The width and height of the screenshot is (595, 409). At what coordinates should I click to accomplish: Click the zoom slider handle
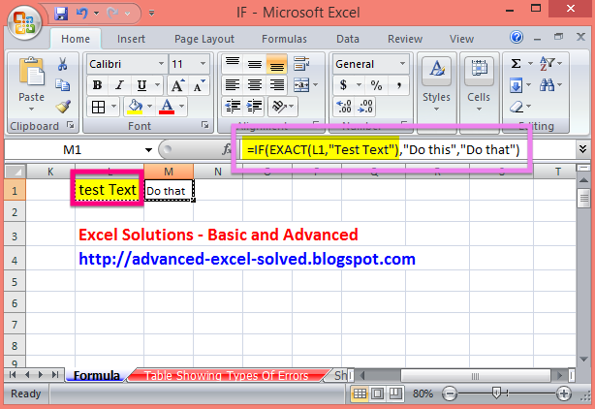click(x=496, y=393)
